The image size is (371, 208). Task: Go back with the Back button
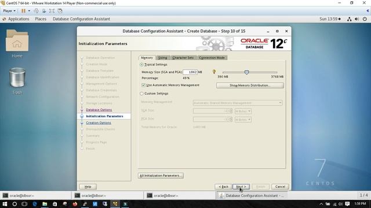(x=223, y=187)
